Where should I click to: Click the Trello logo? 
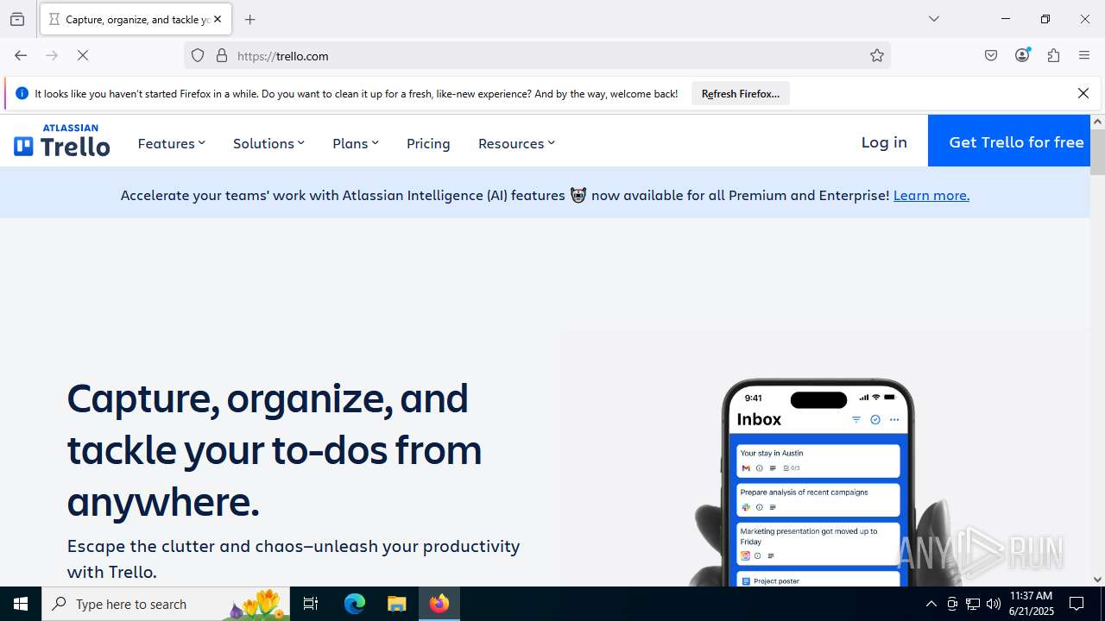[x=61, y=141]
